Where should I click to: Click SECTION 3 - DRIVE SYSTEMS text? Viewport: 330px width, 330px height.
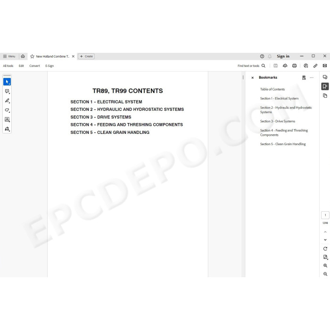pos(101,117)
